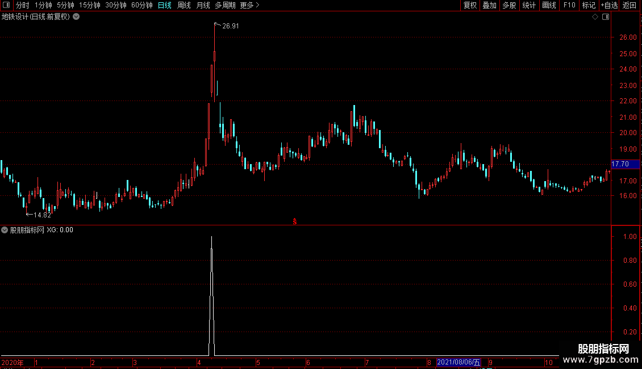Click the 17.70 current price tag
The image size is (642, 369).
[x=625, y=164]
